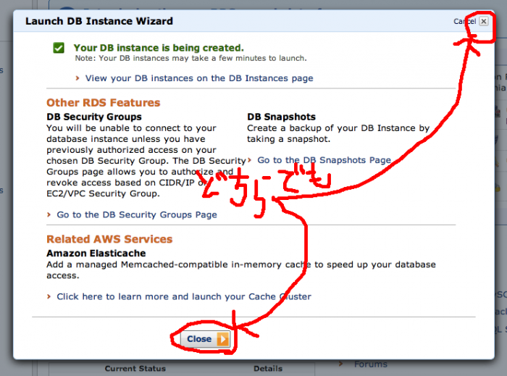Click 'Details' column in background page
This screenshot has width=507, height=376.
point(268,369)
